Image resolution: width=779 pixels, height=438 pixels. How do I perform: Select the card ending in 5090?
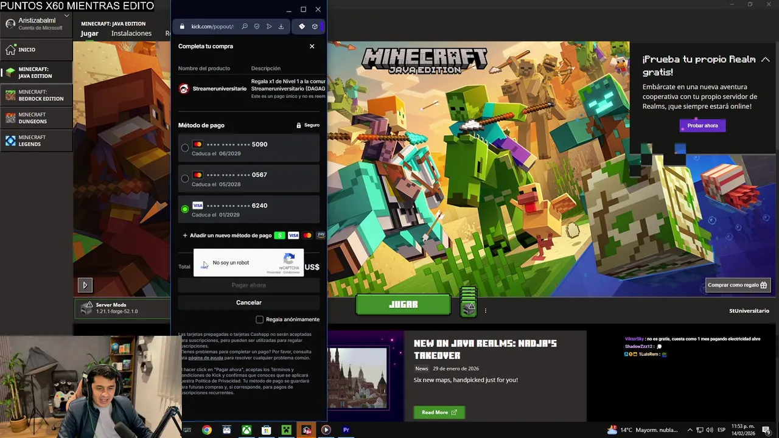(249, 148)
